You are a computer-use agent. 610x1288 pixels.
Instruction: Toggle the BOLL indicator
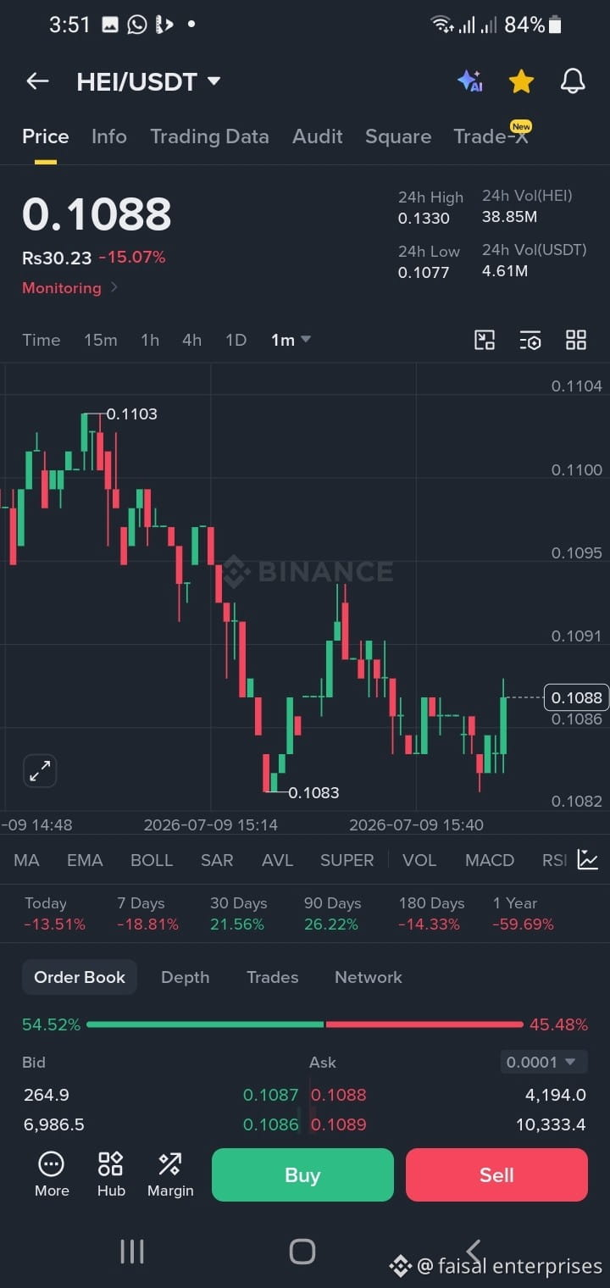pyautogui.click(x=152, y=860)
